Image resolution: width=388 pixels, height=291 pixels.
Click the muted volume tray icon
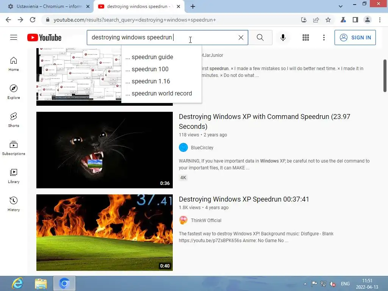coord(333,284)
